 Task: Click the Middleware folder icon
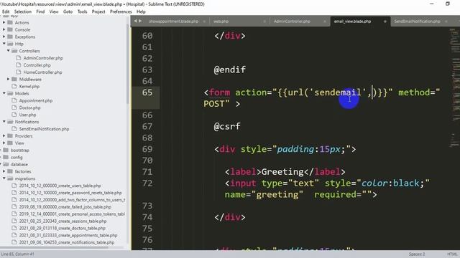click(x=14, y=80)
